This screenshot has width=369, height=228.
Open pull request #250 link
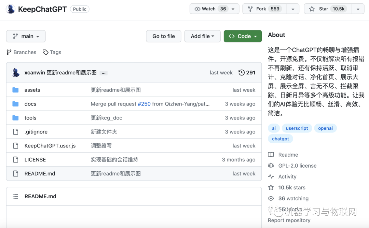tap(144, 104)
